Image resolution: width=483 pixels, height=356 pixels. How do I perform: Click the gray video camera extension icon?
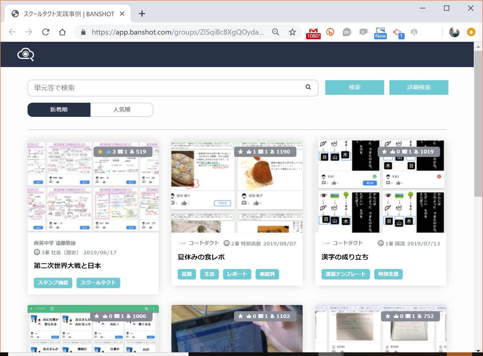click(x=347, y=32)
